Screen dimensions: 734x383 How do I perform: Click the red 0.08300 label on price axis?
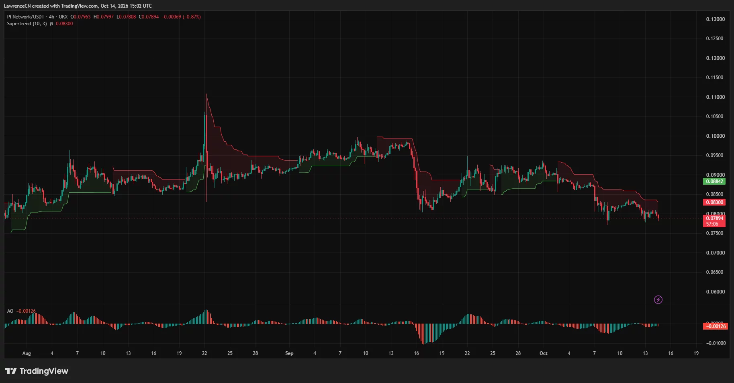tap(714, 202)
